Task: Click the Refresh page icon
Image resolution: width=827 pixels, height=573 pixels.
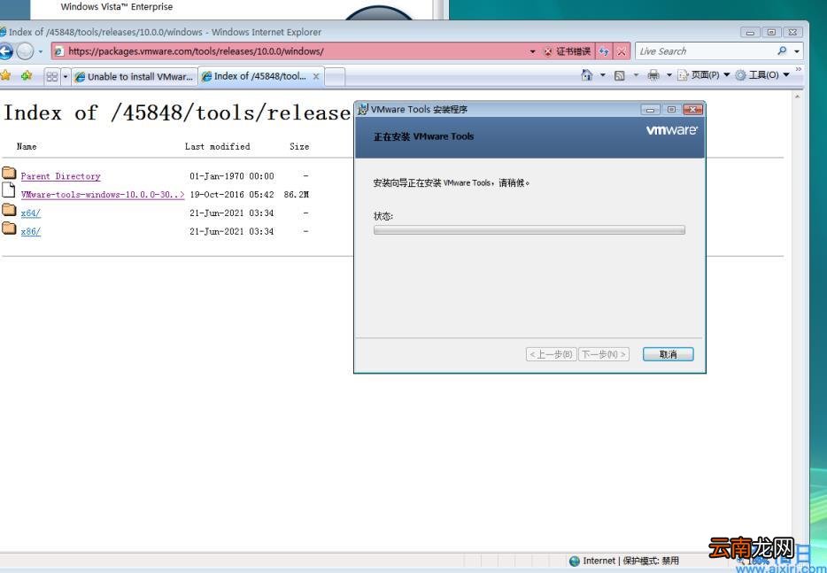Action: (x=604, y=51)
